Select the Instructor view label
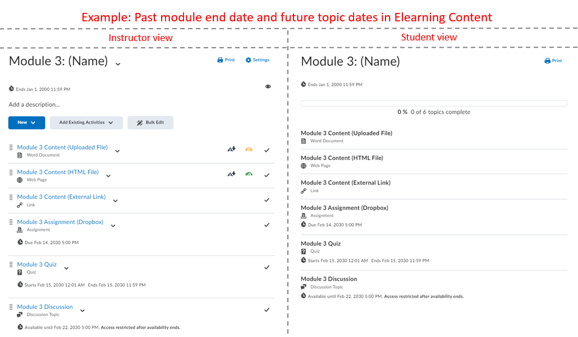The image size is (578, 337). (140, 38)
